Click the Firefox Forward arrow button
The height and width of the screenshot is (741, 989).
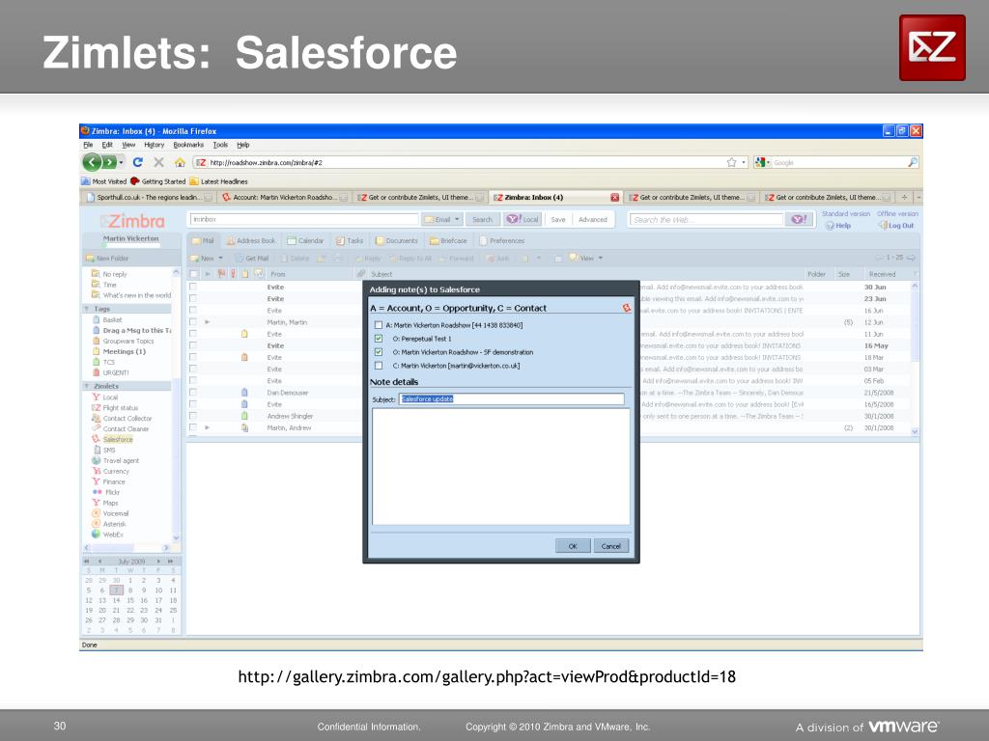click(x=109, y=162)
